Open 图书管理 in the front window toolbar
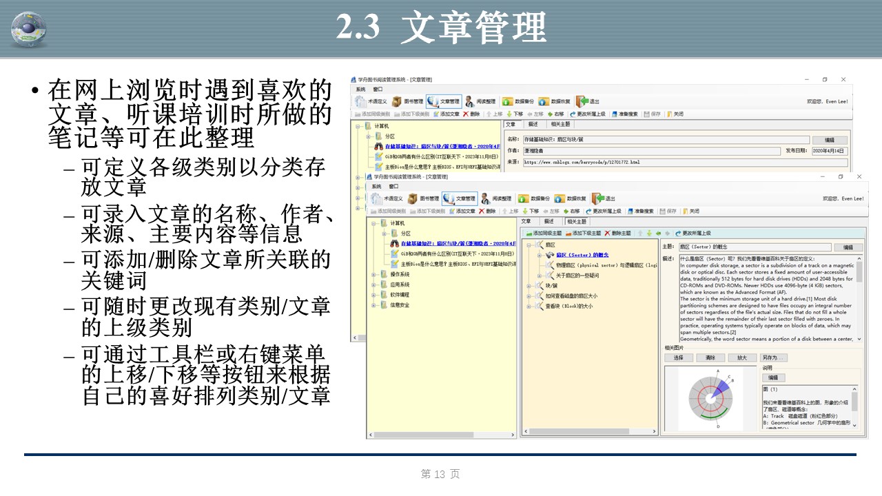This screenshot has height=496, width=882. (x=422, y=198)
